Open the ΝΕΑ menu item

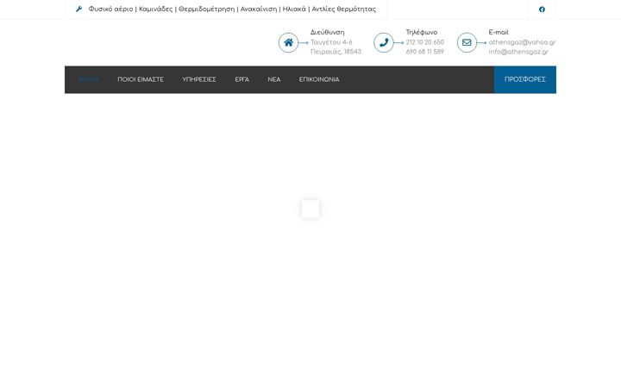[274, 79]
